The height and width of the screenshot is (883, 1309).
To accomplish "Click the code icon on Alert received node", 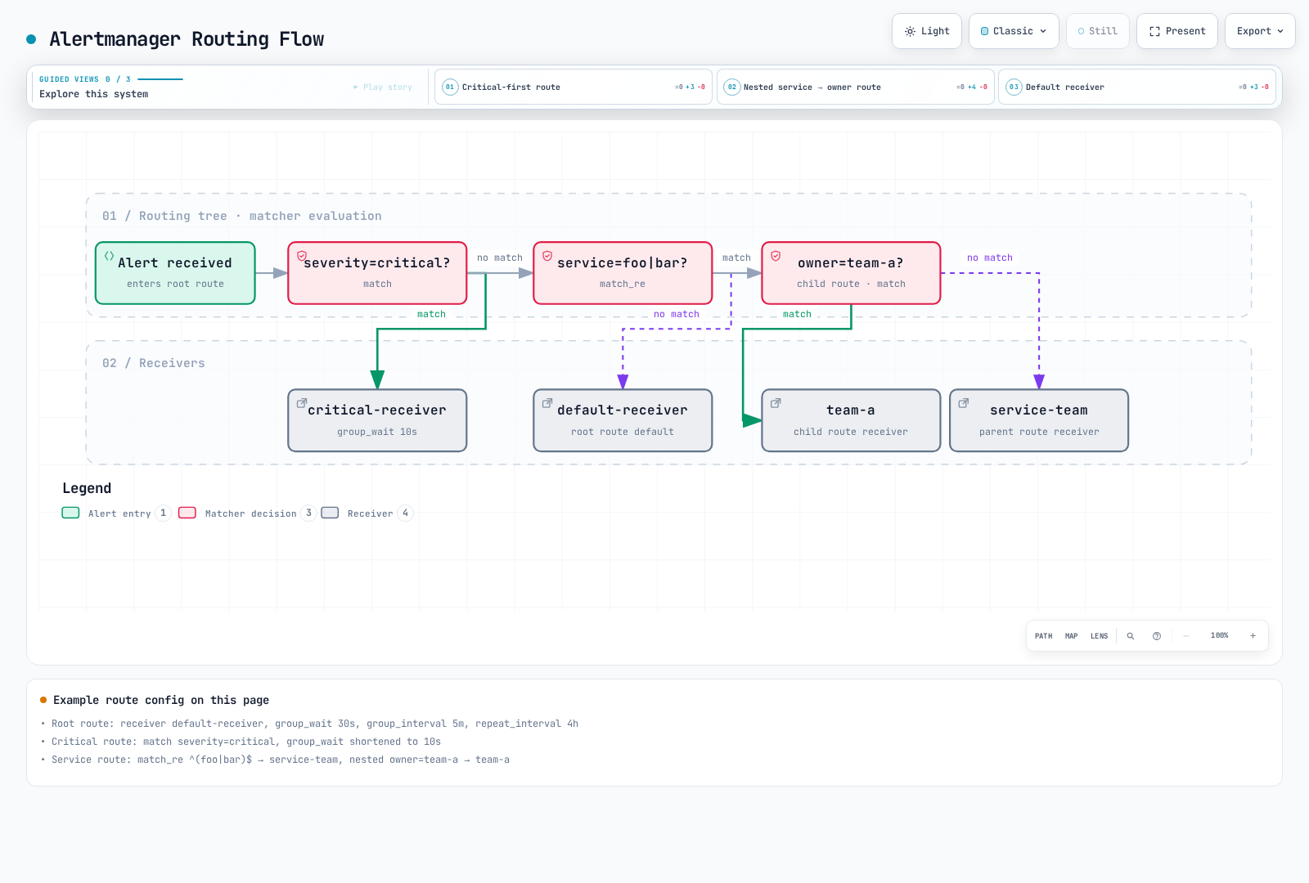I will click(109, 256).
